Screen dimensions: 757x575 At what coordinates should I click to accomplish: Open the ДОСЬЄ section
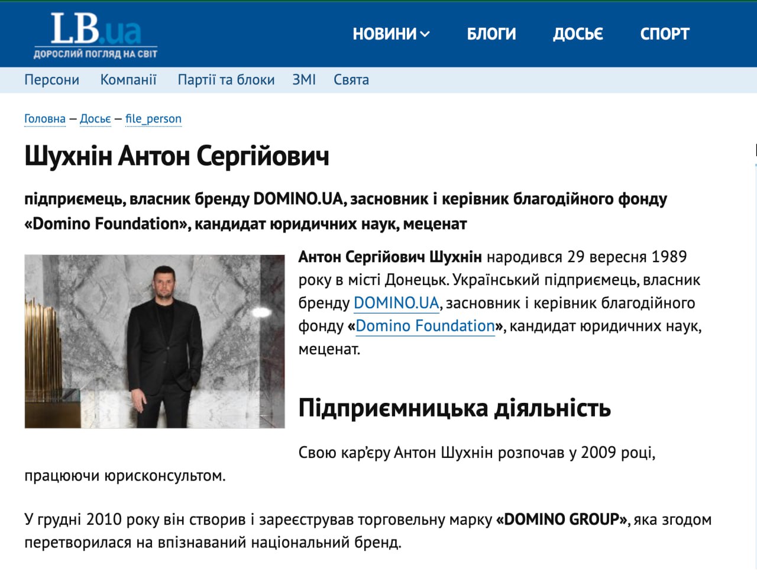pyautogui.click(x=578, y=34)
